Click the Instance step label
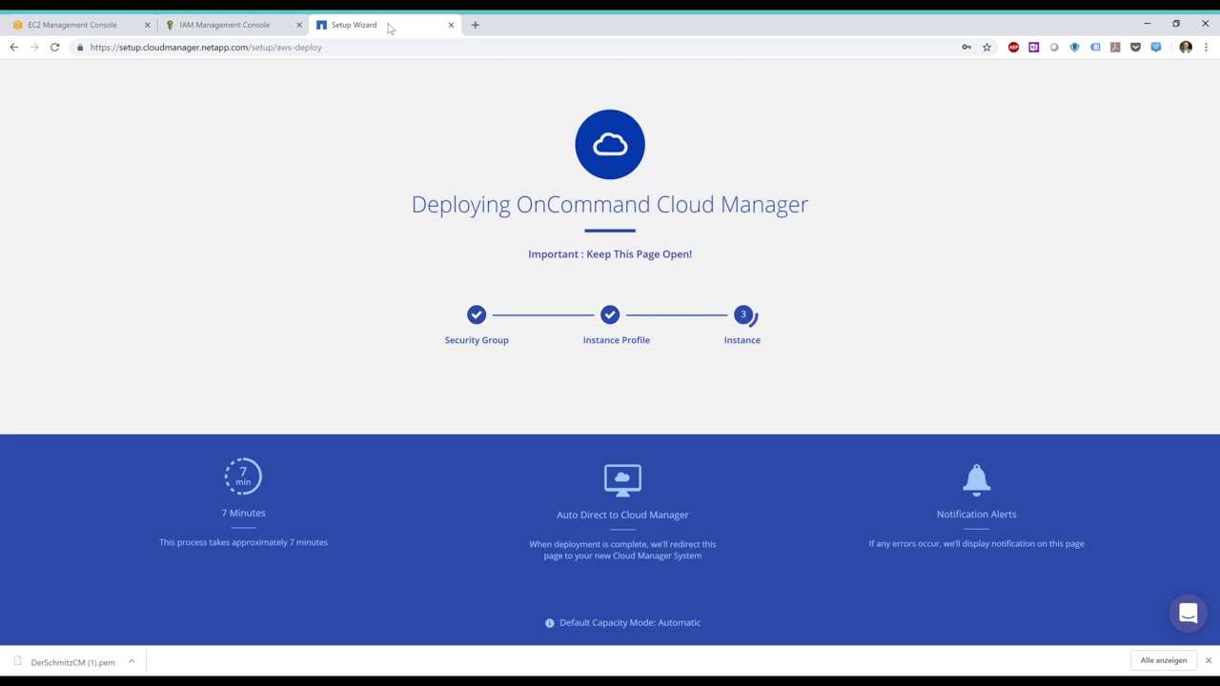Viewport: 1220px width, 686px height. [x=742, y=340]
